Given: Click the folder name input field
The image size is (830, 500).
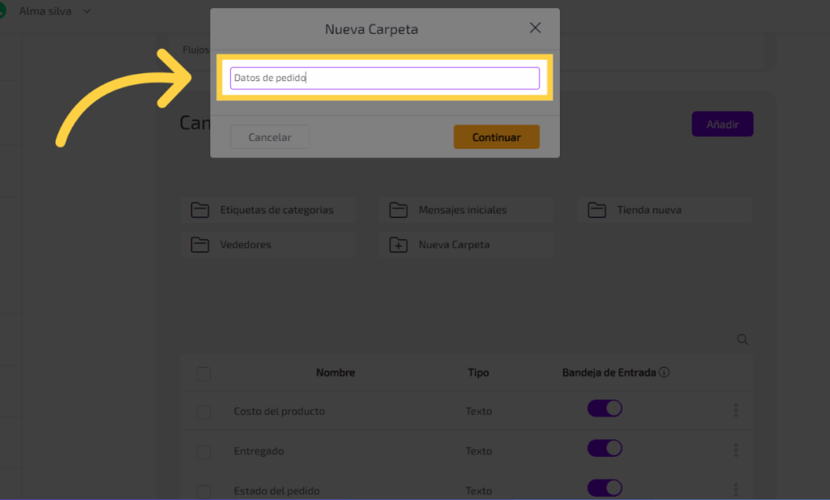Looking at the screenshot, I should pos(384,78).
